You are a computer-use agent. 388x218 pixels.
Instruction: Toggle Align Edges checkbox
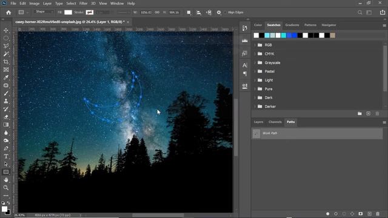point(225,12)
